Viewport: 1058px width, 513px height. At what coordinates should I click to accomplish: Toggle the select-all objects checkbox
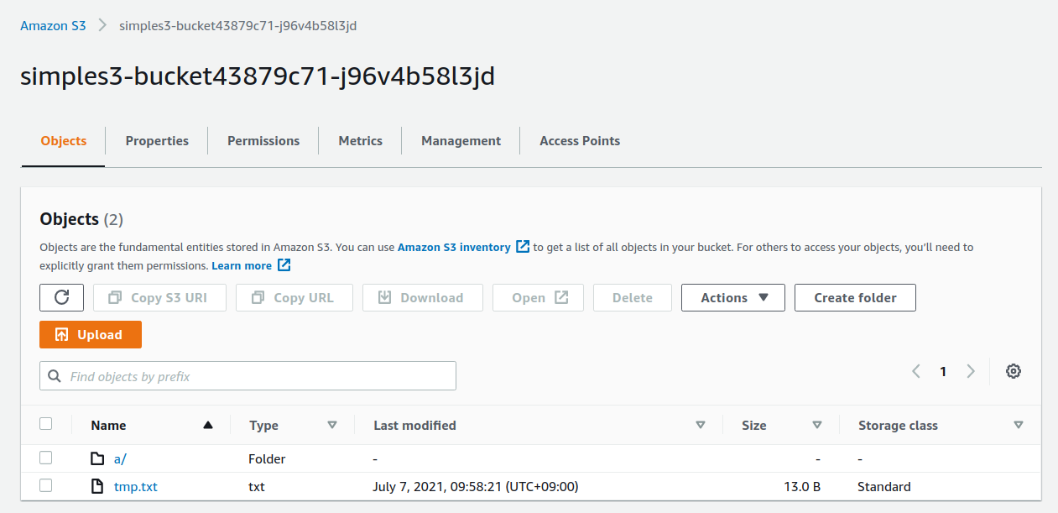(46, 424)
